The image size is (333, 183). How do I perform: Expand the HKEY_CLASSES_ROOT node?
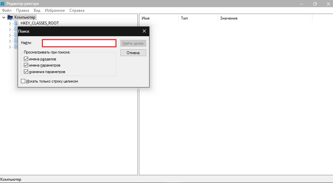[10, 23]
